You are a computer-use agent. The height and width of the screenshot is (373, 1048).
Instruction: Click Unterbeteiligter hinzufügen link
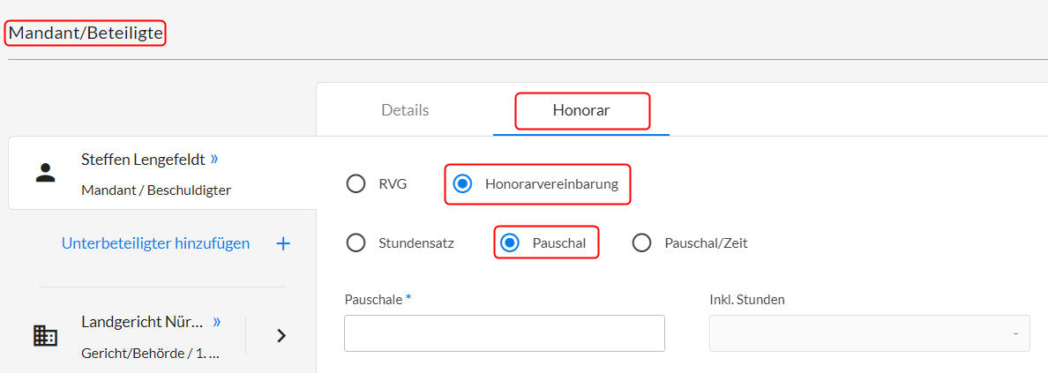(x=156, y=243)
